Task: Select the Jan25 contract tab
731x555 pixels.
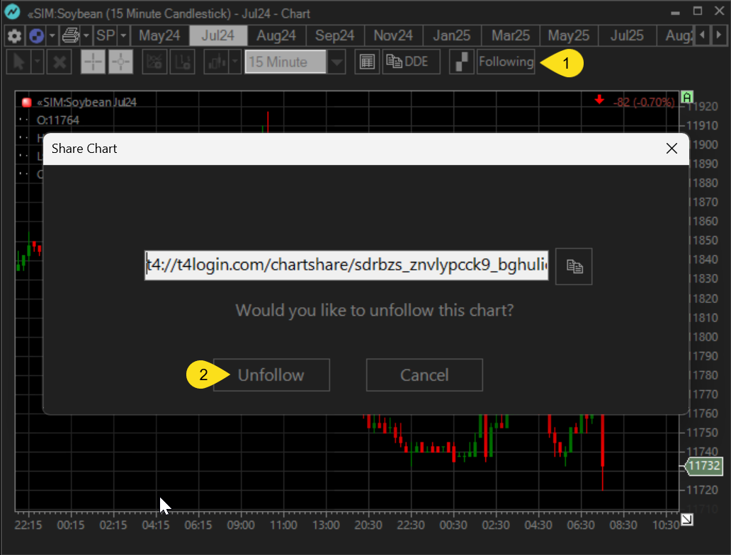Action: click(451, 35)
